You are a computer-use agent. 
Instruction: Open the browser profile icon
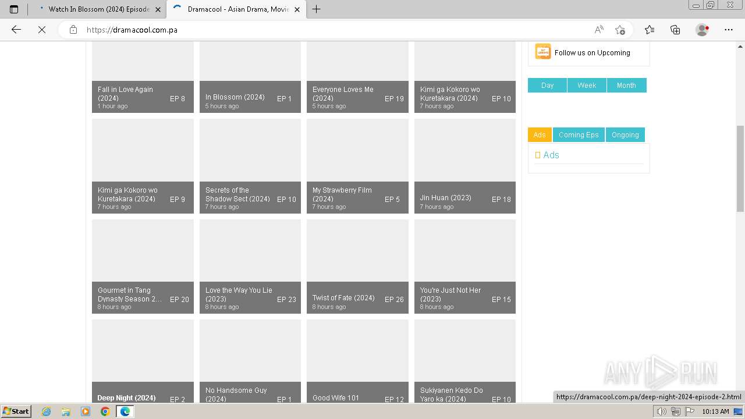(702, 30)
